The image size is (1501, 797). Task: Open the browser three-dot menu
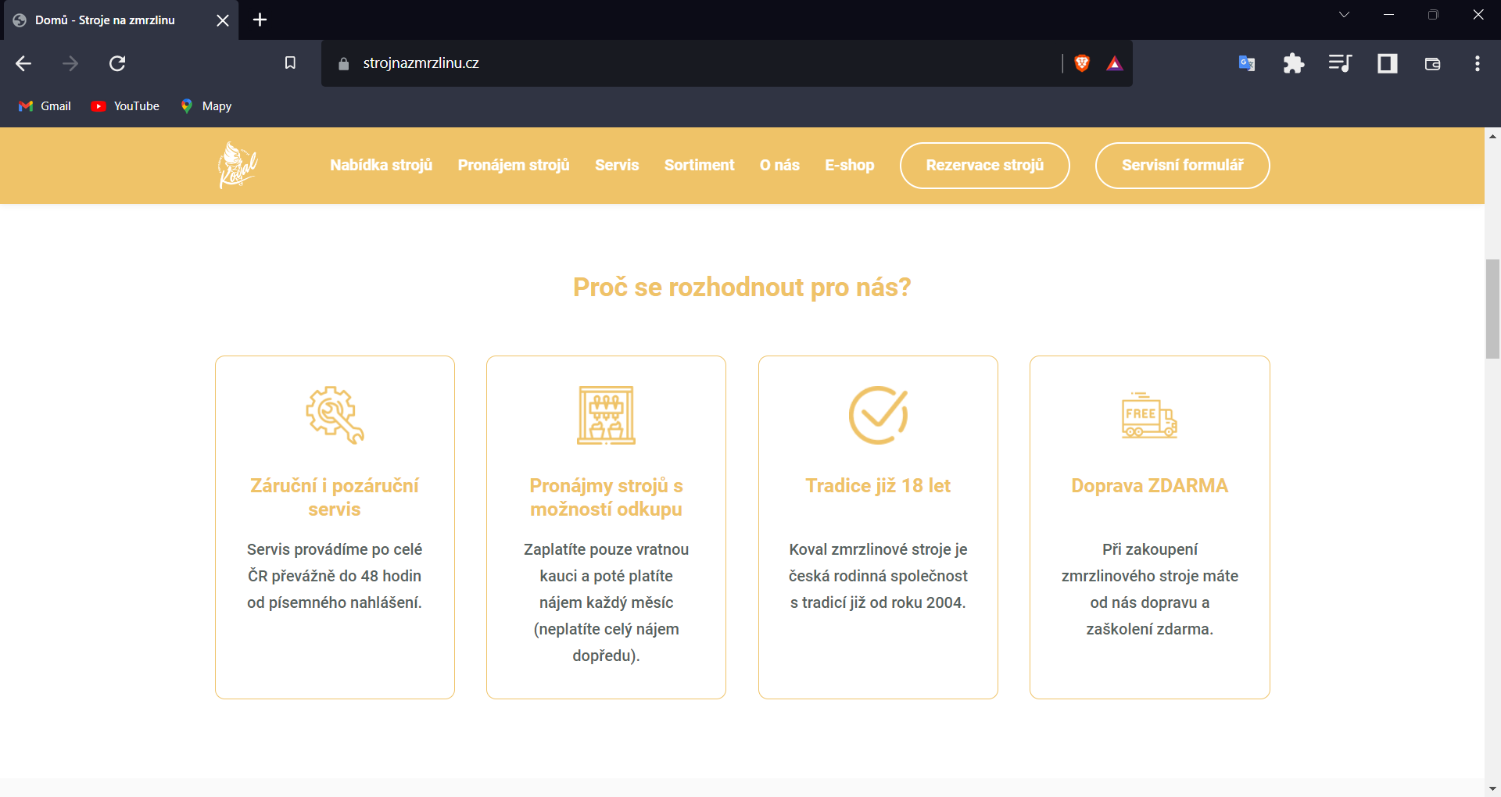click(1477, 63)
